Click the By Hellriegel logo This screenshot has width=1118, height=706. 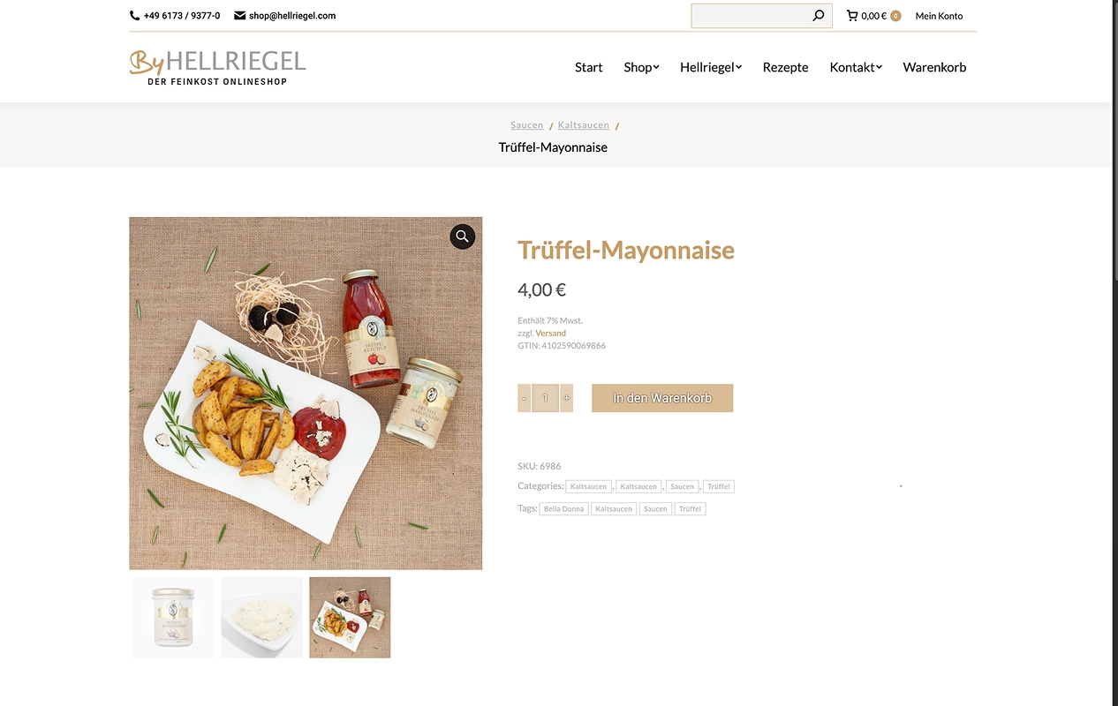click(217, 67)
